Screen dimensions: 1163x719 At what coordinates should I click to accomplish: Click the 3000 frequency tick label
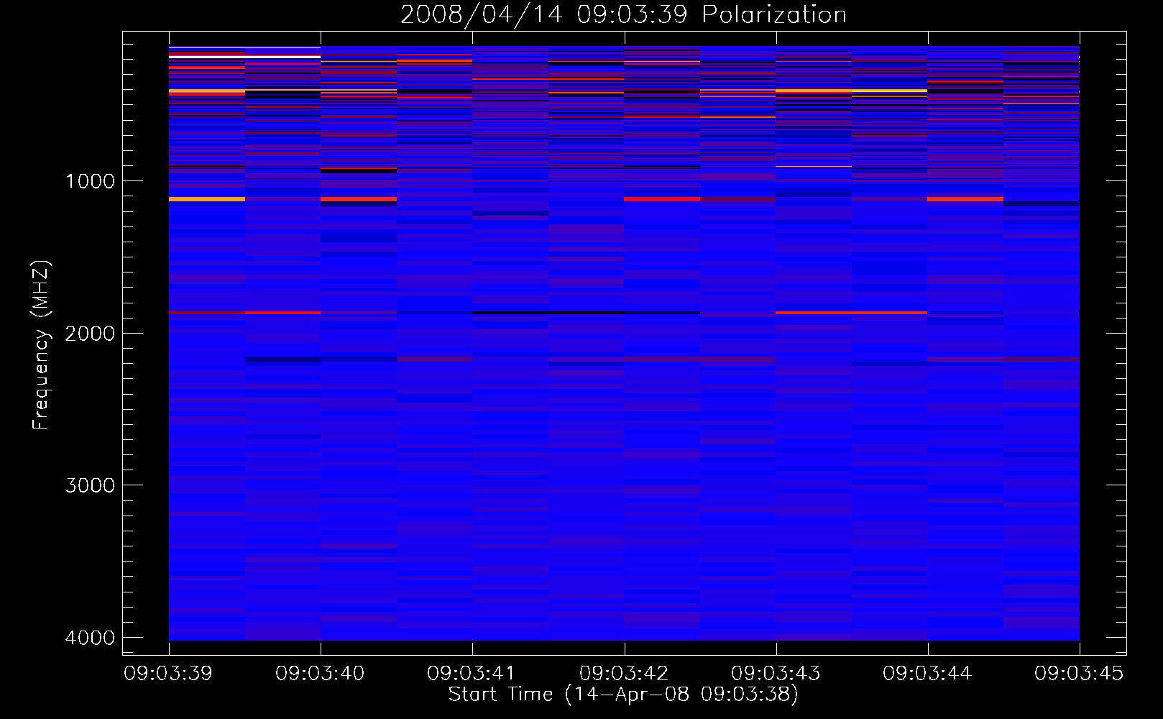tap(90, 485)
